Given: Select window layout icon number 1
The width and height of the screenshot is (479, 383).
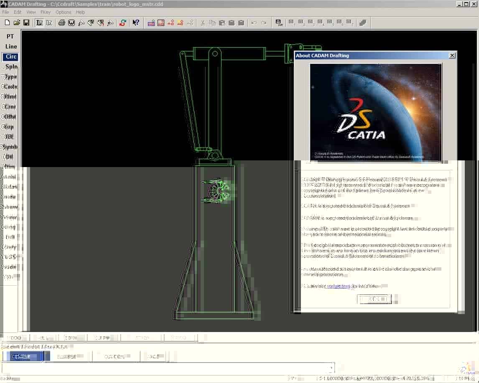Looking at the screenshot, I should pos(291,23).
